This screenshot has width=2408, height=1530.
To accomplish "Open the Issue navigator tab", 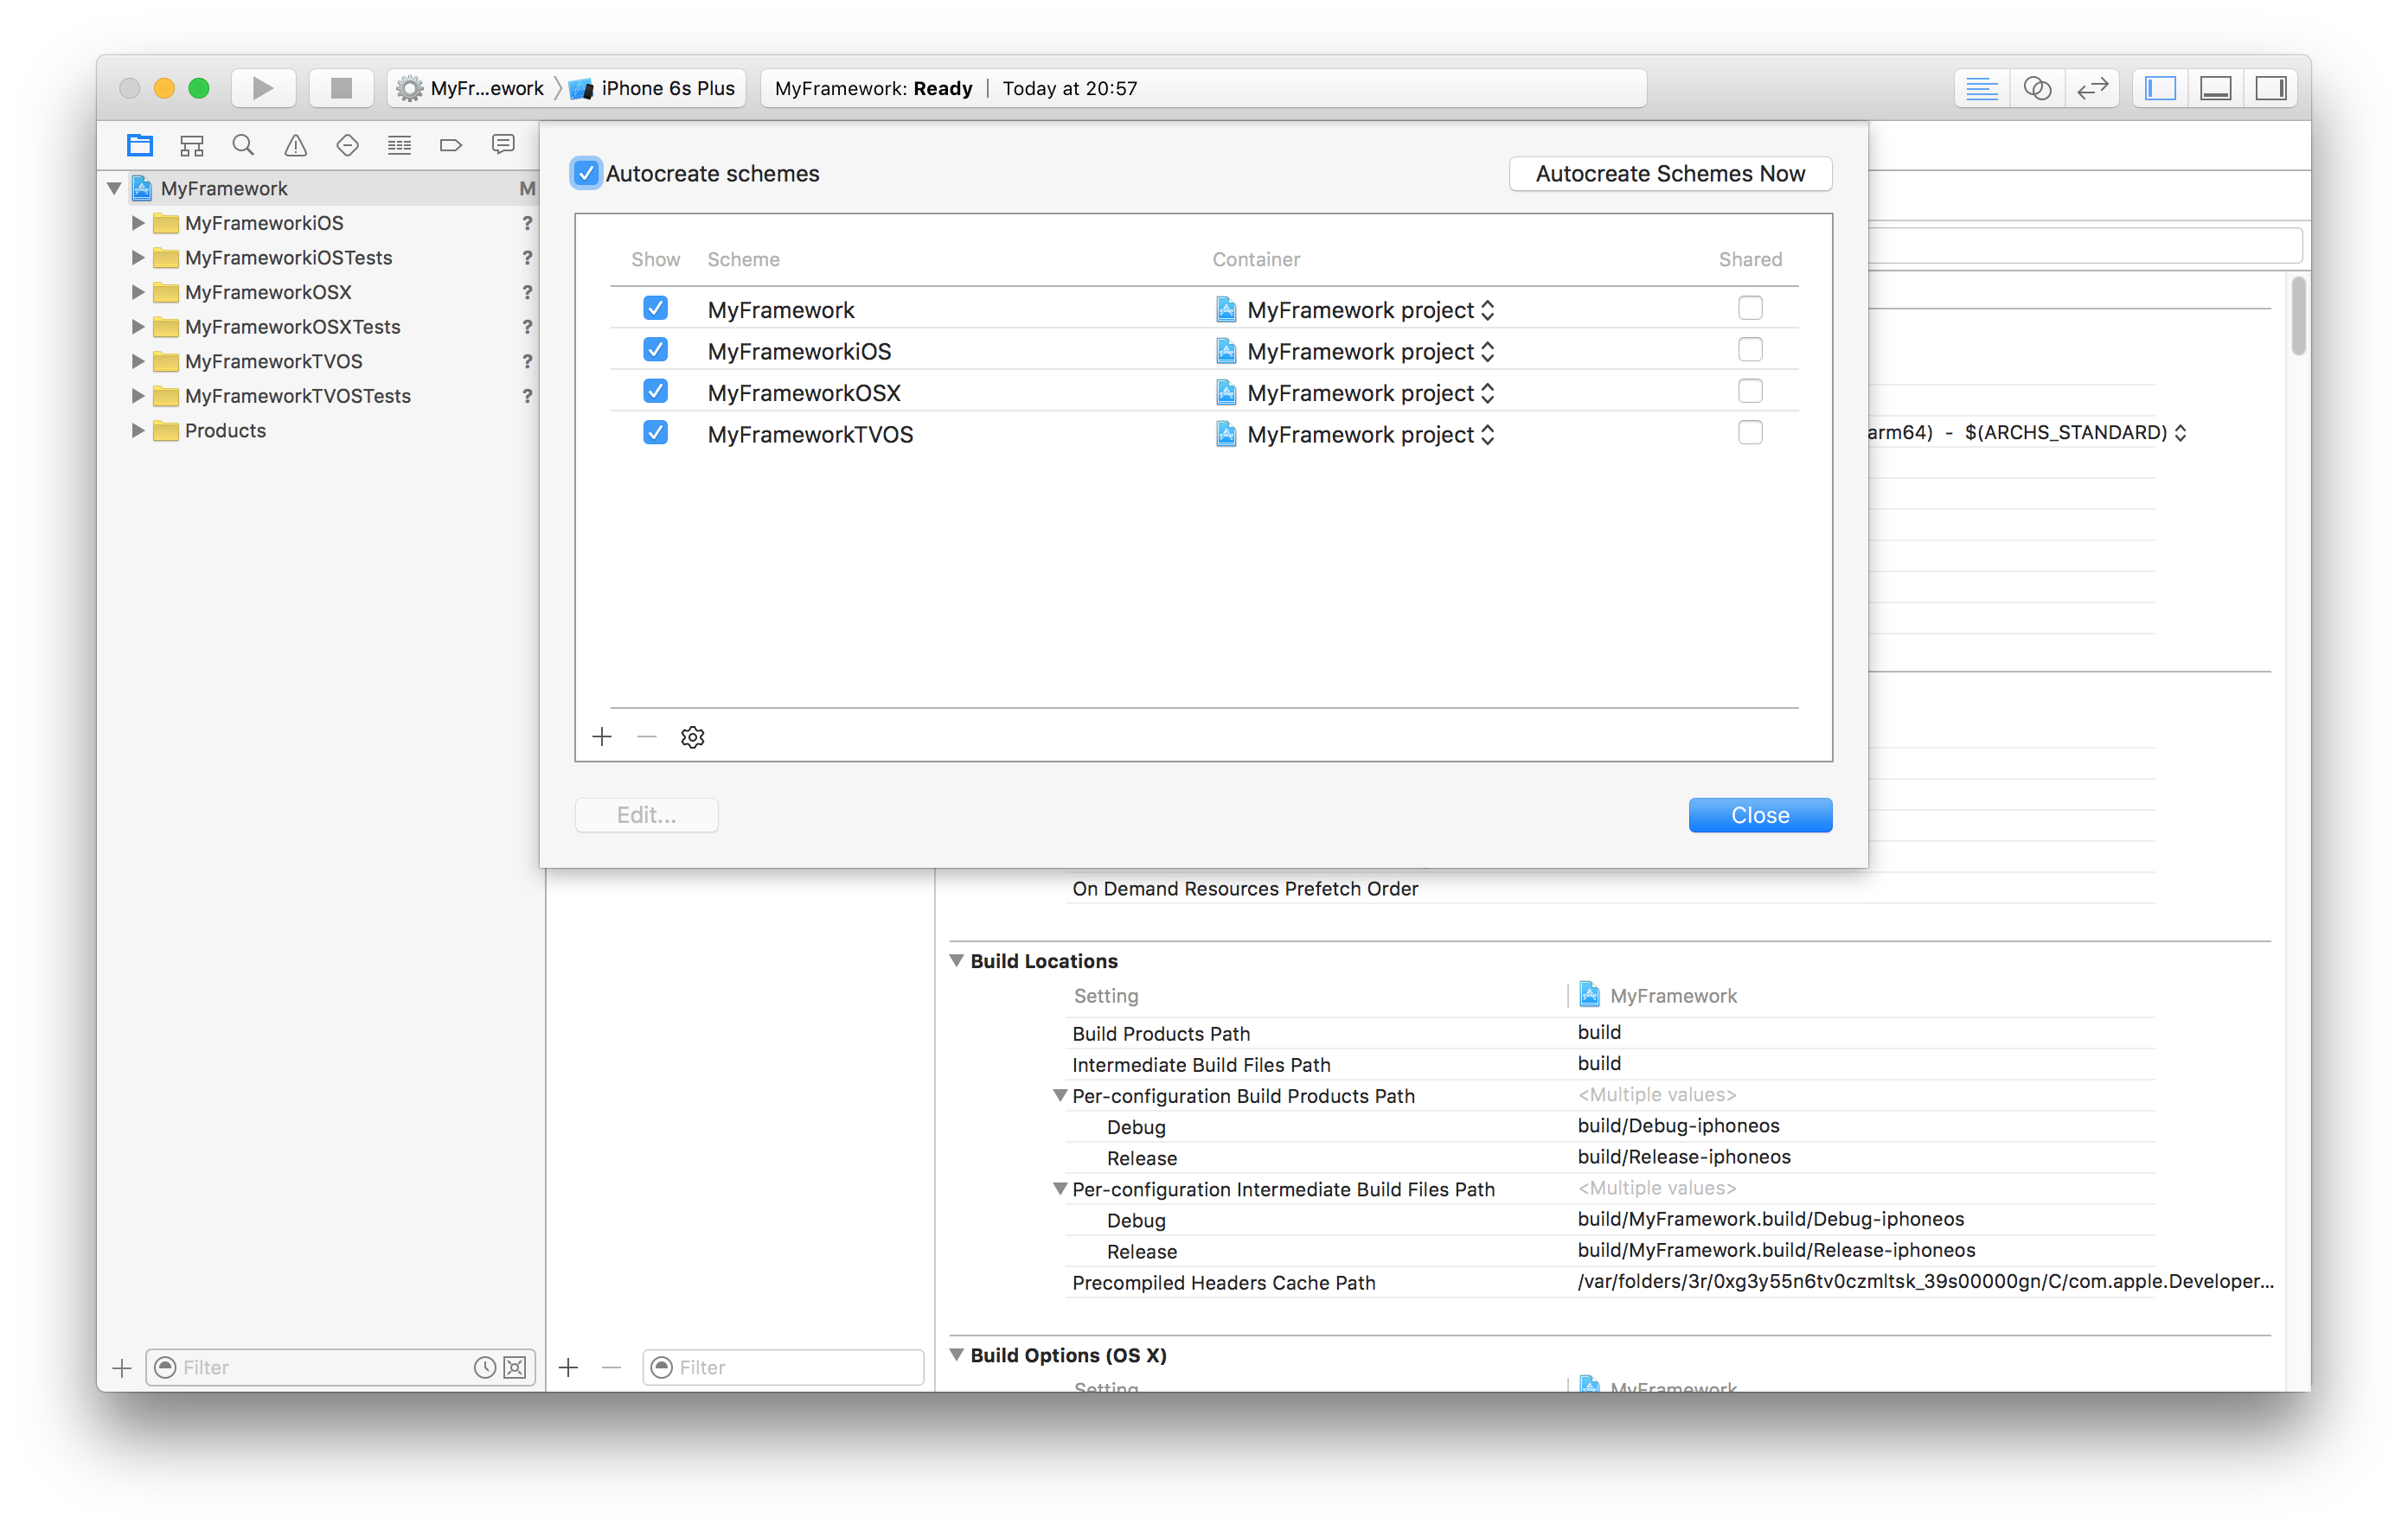I will [x=295, y=145].
